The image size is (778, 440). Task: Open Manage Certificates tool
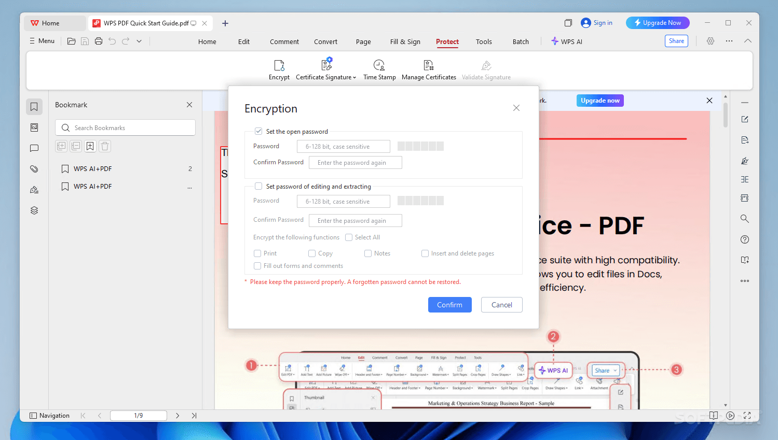pyautogui.click(x=428, y=65)
